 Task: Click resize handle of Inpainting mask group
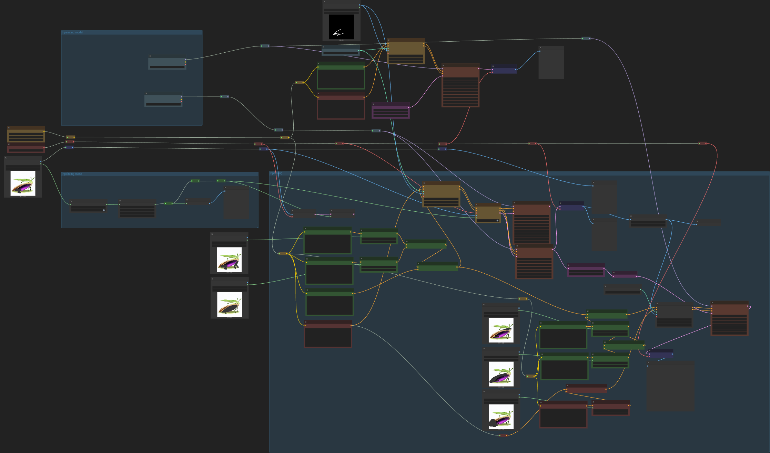[257, 227]
